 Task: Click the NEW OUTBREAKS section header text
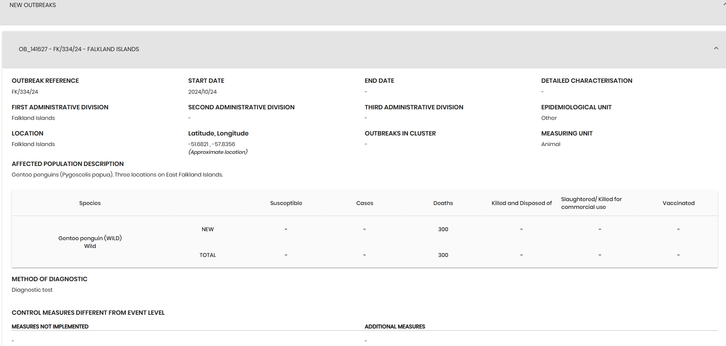[33, 5]
